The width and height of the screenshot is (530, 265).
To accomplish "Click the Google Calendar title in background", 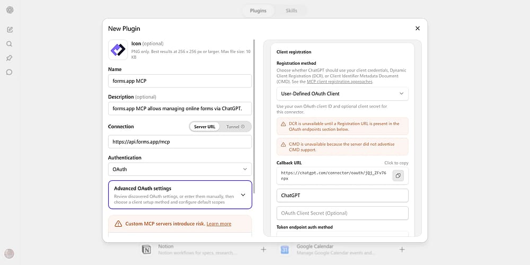I will point(315,247).
